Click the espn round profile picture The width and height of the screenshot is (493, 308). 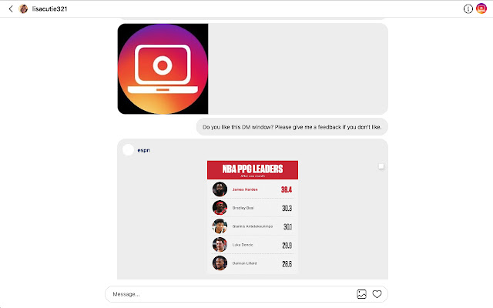tap(128, 150)
